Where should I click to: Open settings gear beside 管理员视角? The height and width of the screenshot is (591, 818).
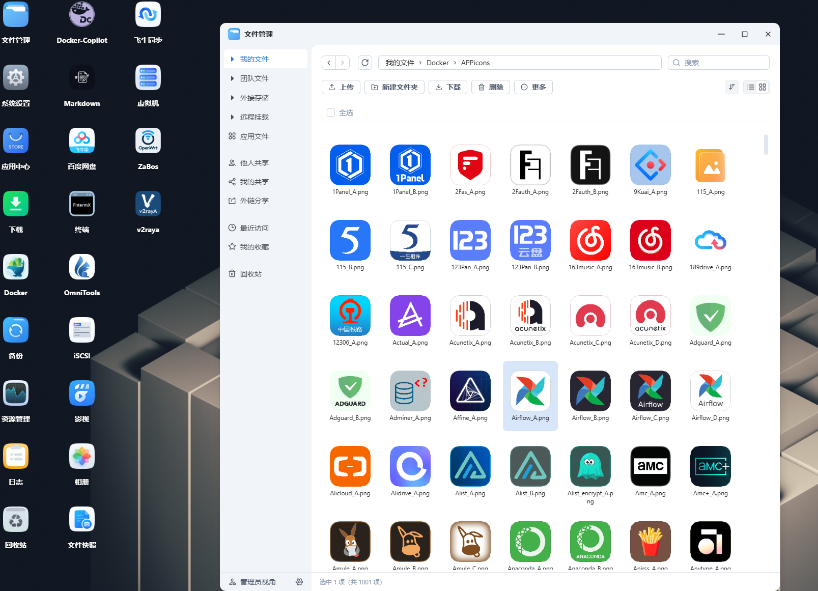click(x=299, y=582)
